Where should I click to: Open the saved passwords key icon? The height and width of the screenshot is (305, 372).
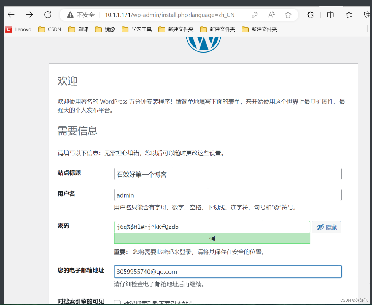click(x=255, y=15)
